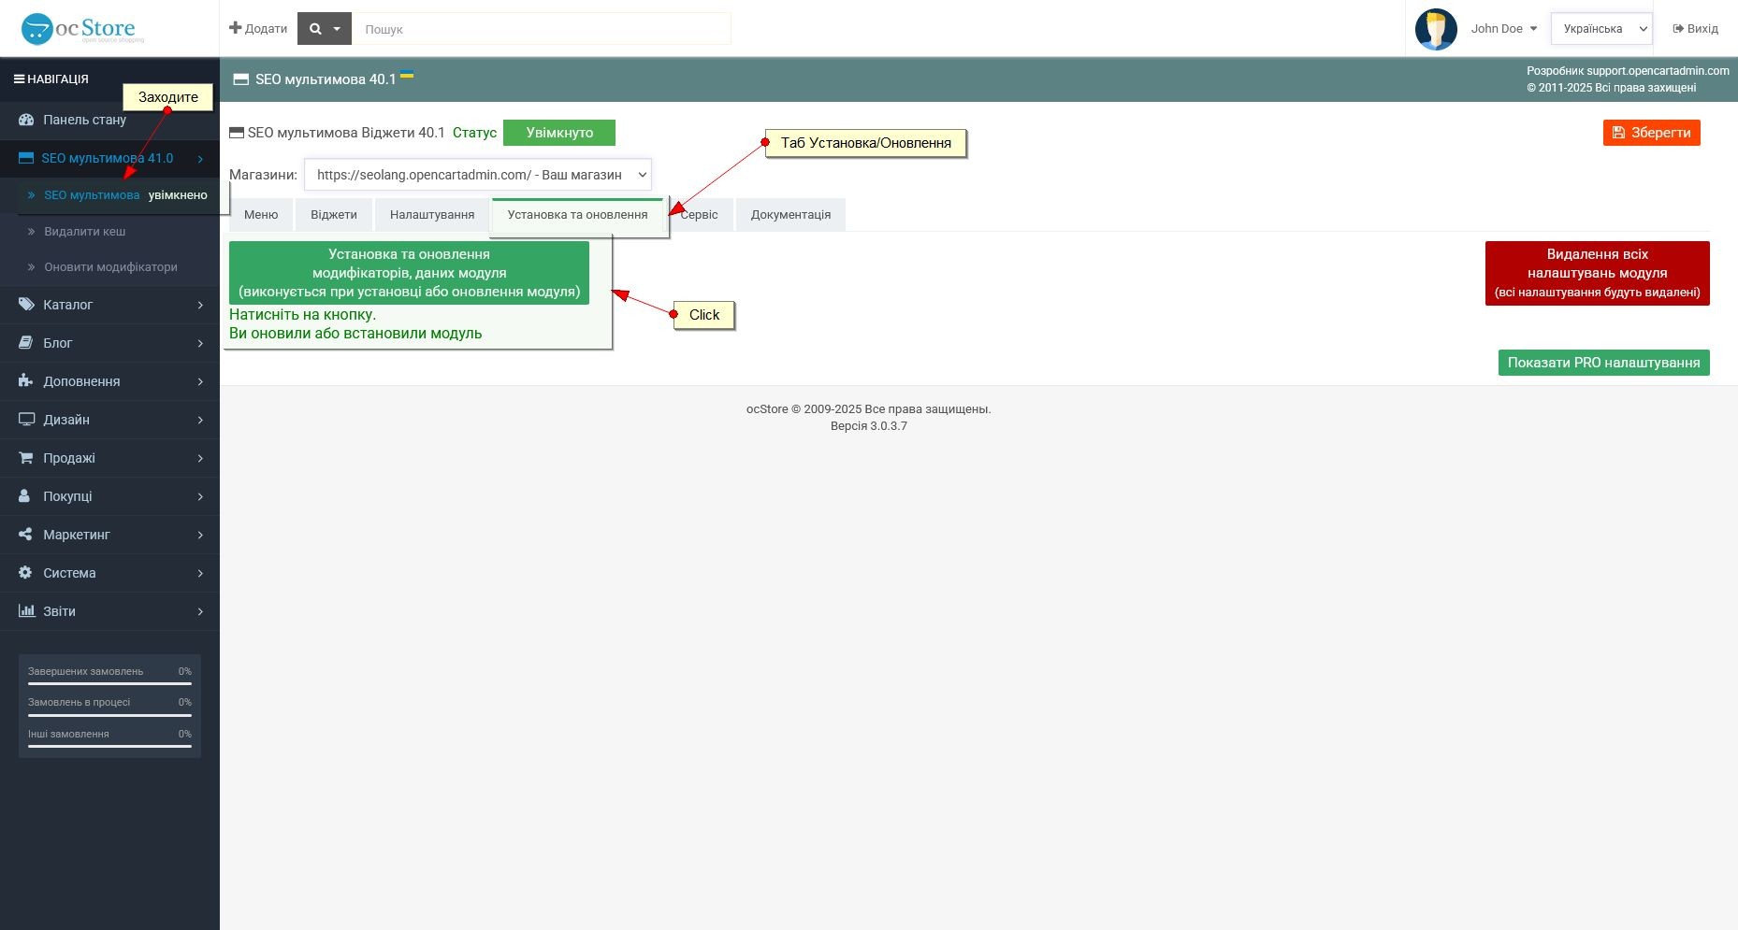Expand the Доповнення menu chevron
This screenshot has width=1738, height=930.
pyautogui.click(x=200, y=381)
